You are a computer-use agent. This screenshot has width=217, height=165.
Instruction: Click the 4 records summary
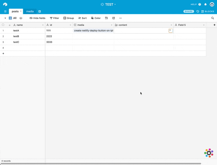(6, 161)
